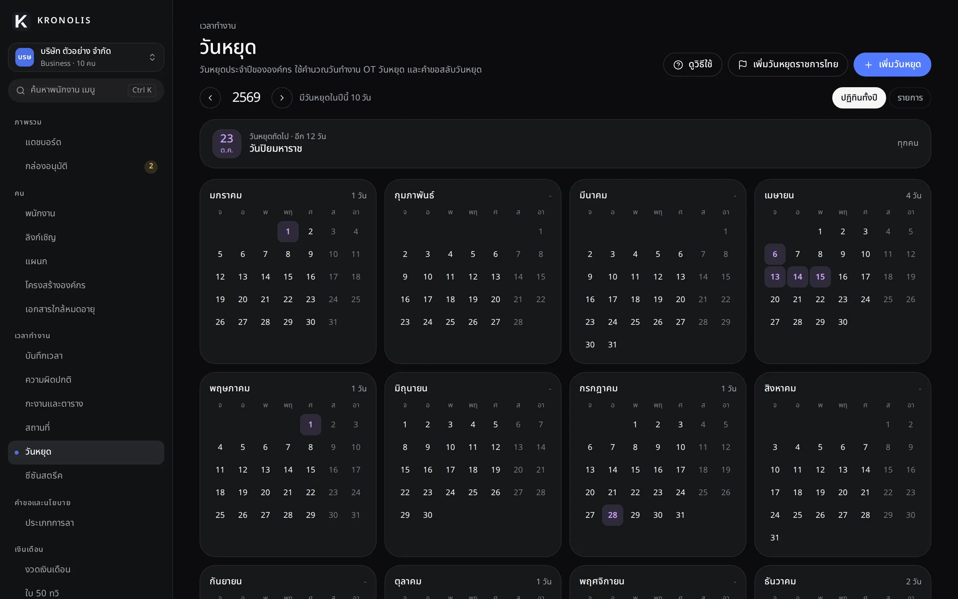Open แดชบอร์ด in sidebar

click(86, 143)
